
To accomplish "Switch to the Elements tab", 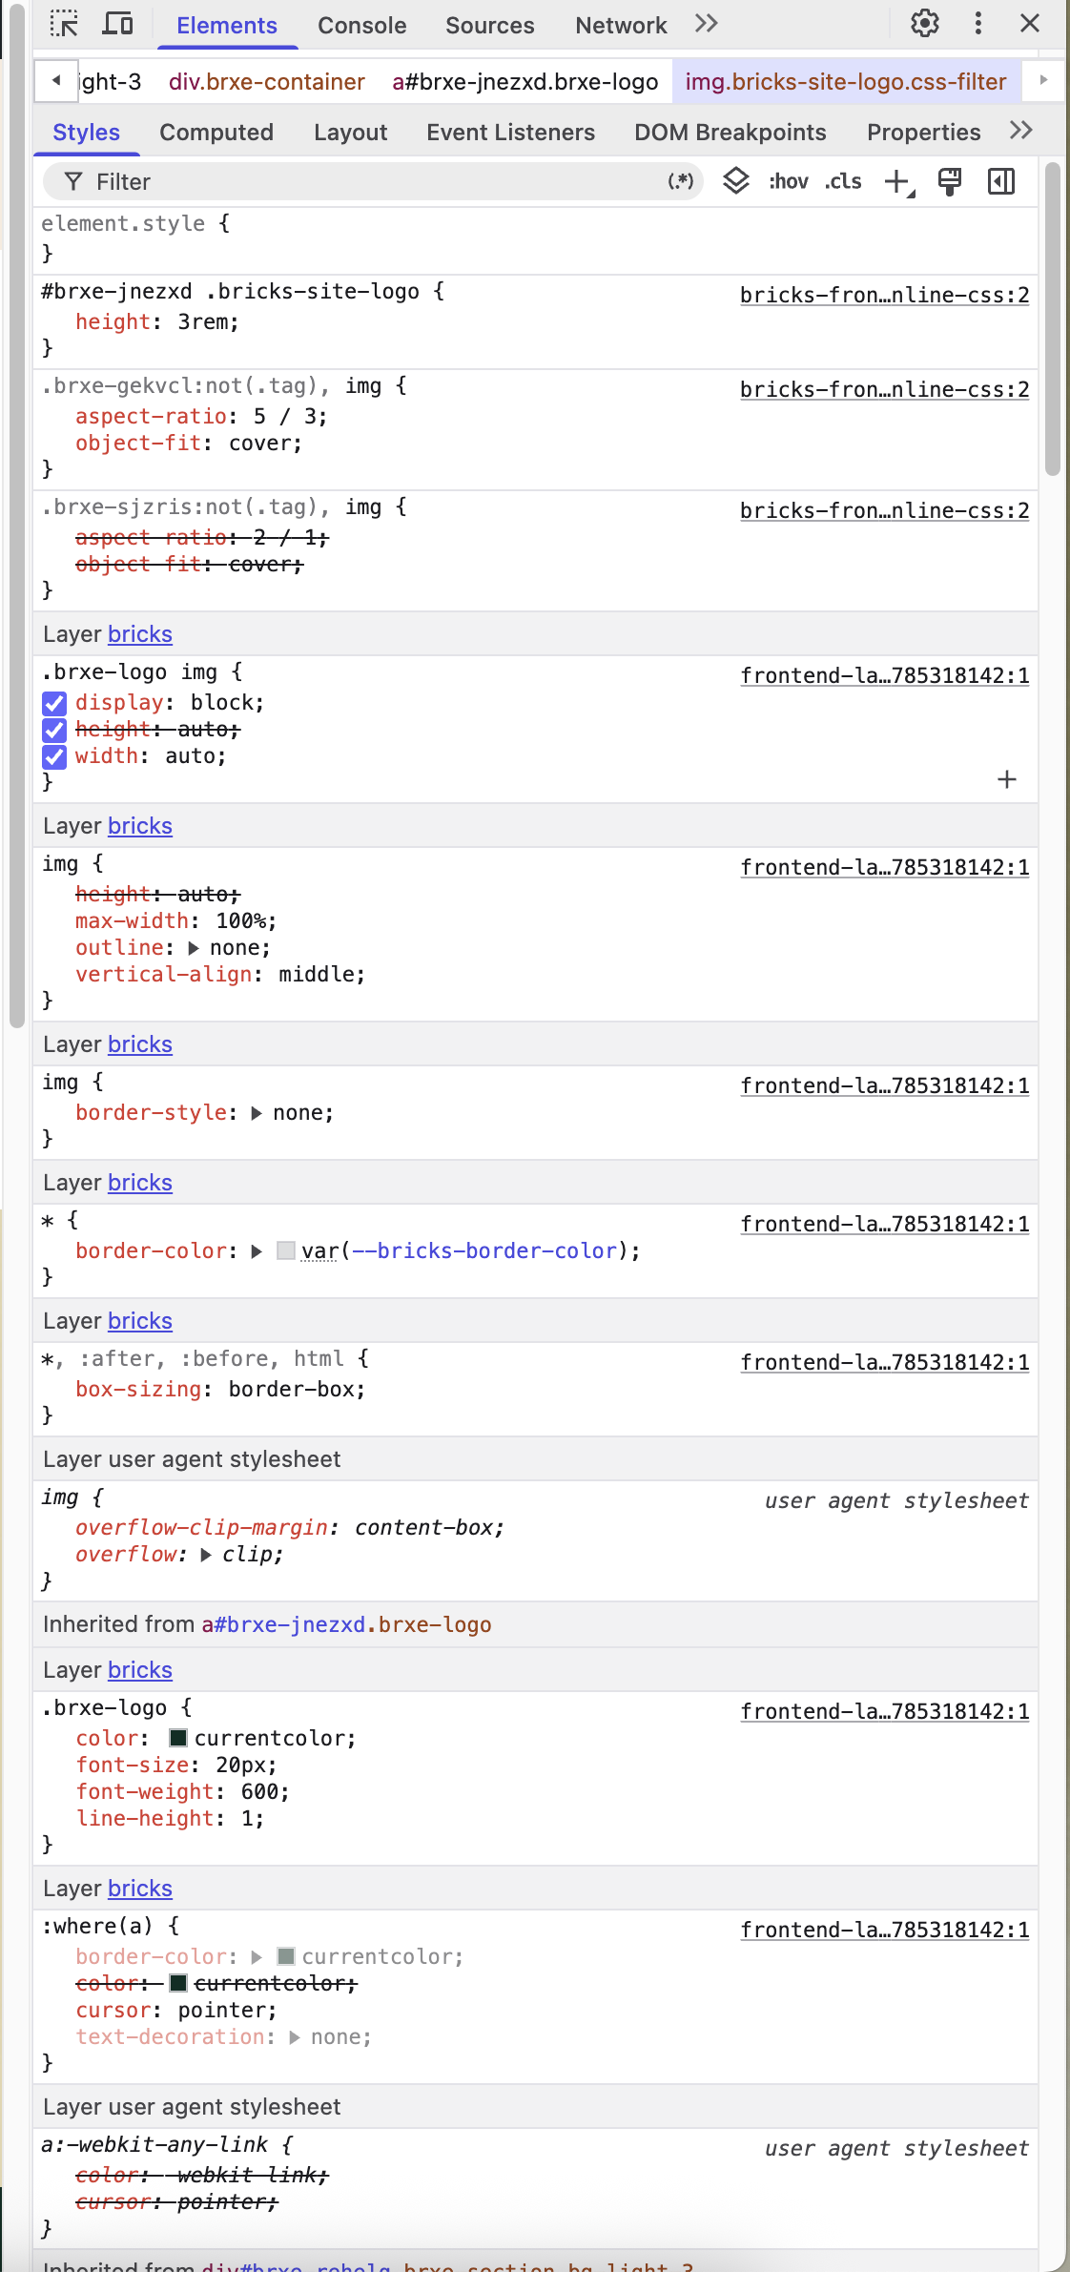I will [227, 26].
